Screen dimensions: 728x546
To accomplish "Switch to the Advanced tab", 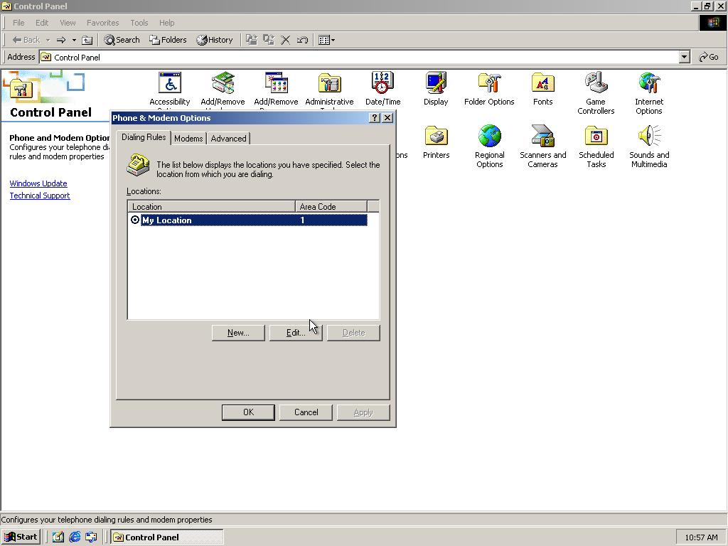I will (228, 139).
